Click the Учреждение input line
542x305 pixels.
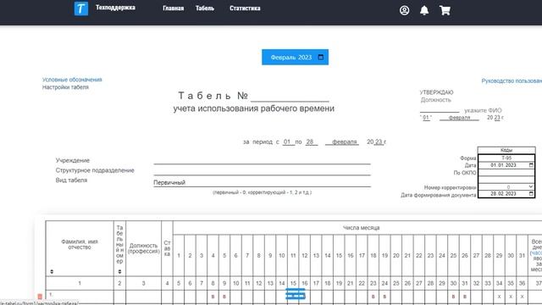(x=262, y=160)
